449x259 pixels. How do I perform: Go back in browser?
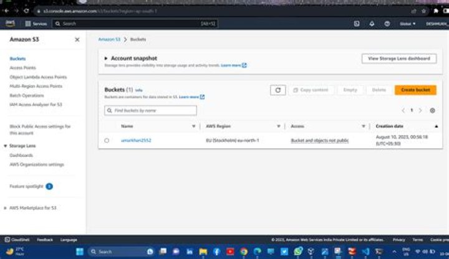(x=7, y=11)
